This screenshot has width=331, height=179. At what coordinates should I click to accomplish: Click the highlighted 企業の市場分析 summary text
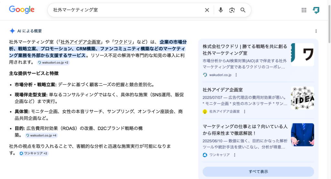(x=98, y=49)
